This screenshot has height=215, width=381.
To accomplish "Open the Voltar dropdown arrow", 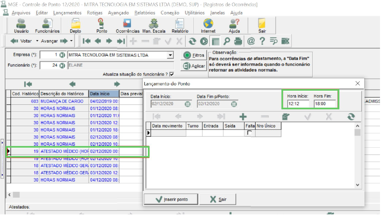I will [37, 41].
